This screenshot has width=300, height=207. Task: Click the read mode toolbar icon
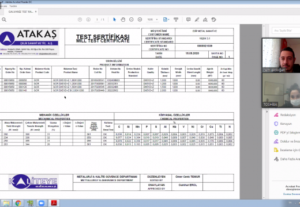tap(176, 20)
